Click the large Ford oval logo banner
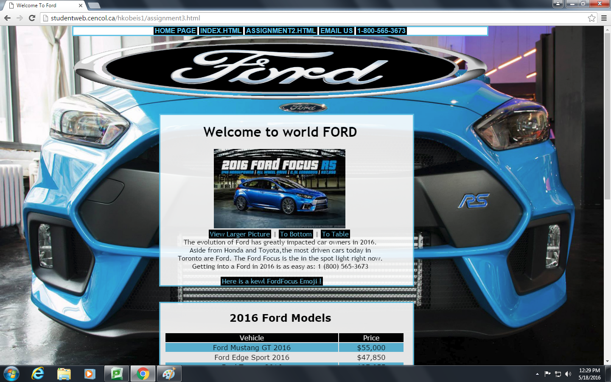This screenshot has width=611, height=382. point(280,68)
